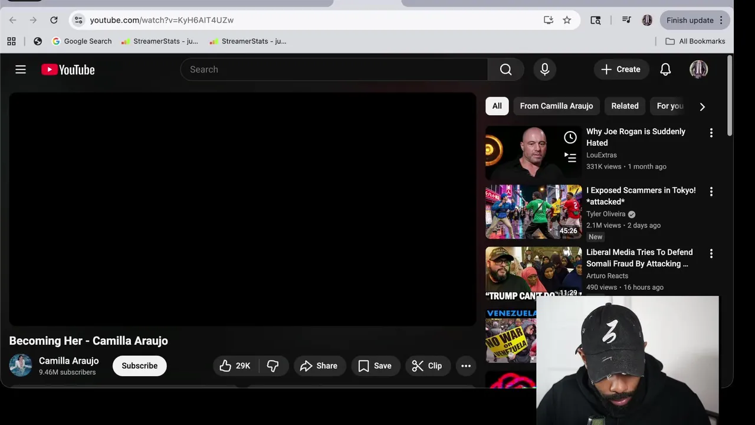Click the black video player area

[x=242, y=209]
